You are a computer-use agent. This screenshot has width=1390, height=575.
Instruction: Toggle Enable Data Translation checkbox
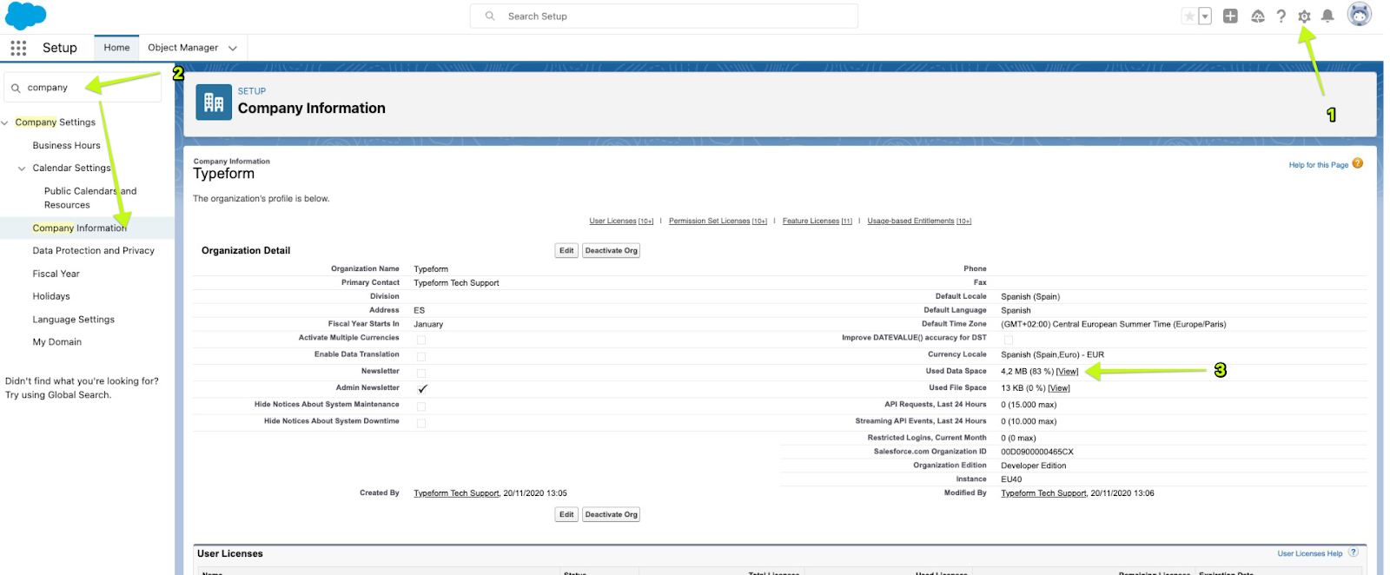(x=421, y=356)
